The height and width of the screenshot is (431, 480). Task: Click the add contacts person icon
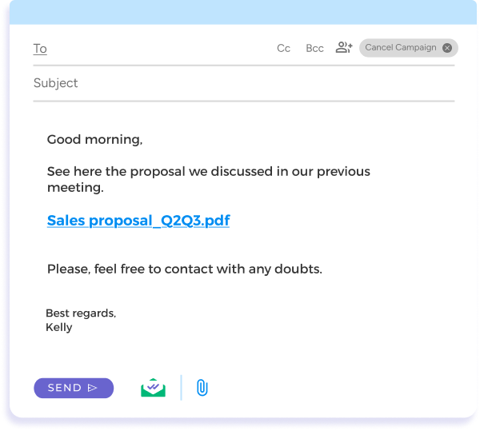(344, 48)
